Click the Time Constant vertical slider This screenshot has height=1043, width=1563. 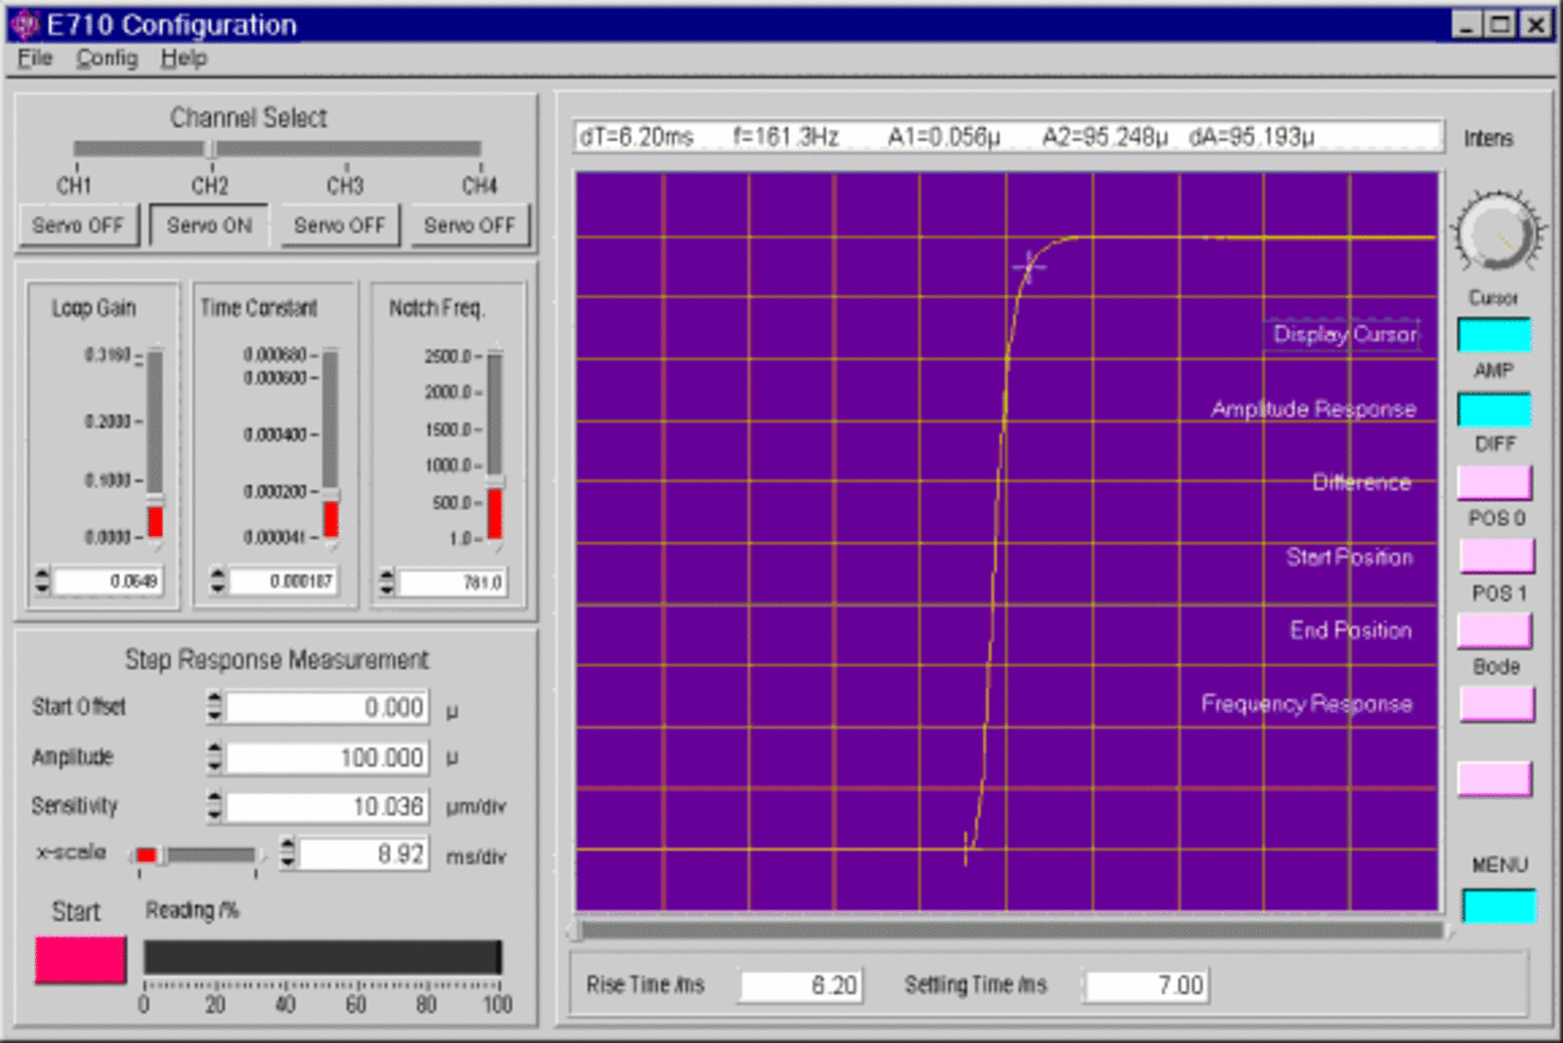(x=331, y=445)
